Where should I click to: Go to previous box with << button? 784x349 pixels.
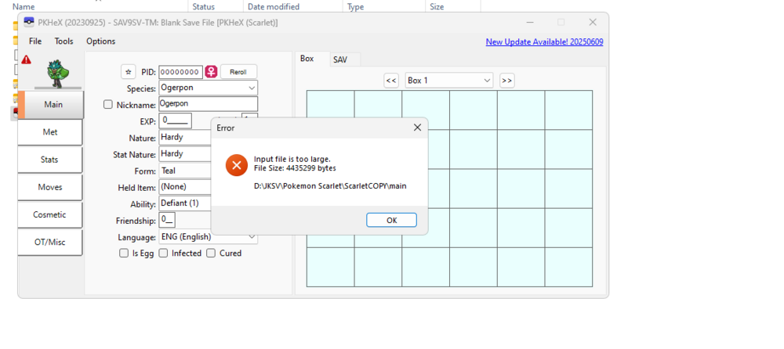(391, 81)
